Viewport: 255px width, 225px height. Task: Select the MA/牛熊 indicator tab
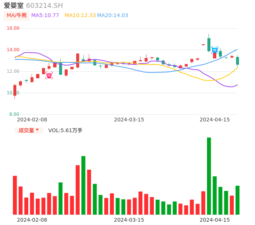tap(17, 16)
